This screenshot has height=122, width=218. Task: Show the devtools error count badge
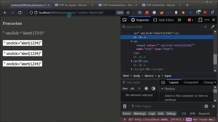190,20
